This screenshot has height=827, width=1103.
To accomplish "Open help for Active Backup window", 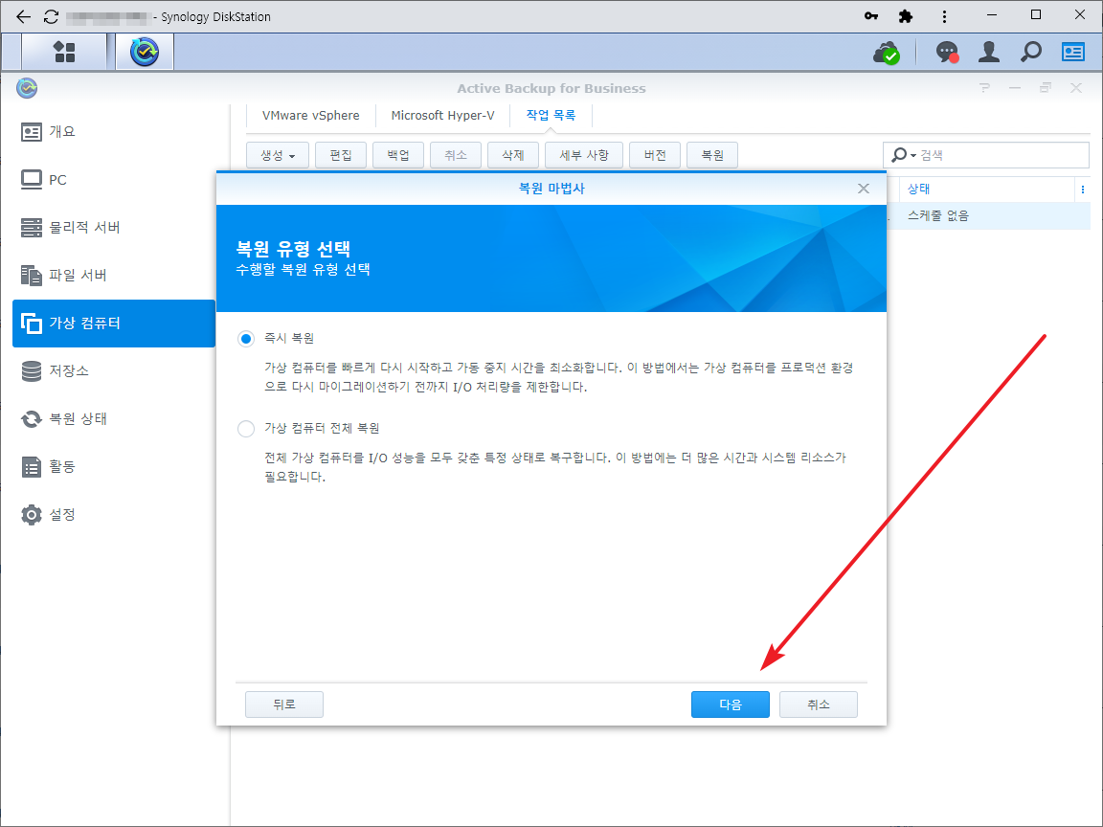I will pyautogui.click(x=984, y=88).
